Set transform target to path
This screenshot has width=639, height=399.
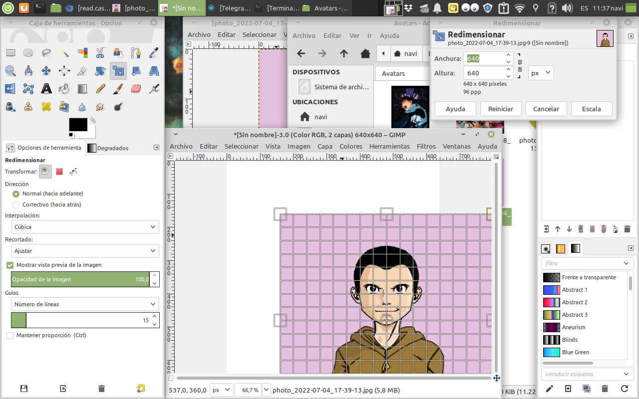[x=74, y=172]
